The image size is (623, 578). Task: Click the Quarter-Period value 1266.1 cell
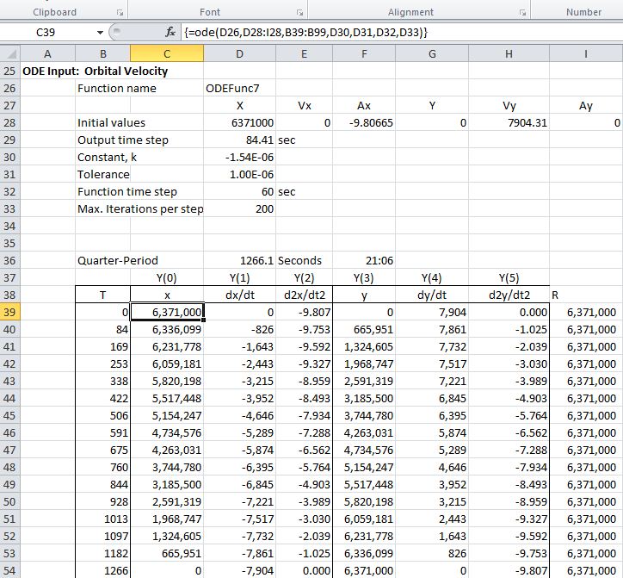(239, 260)
